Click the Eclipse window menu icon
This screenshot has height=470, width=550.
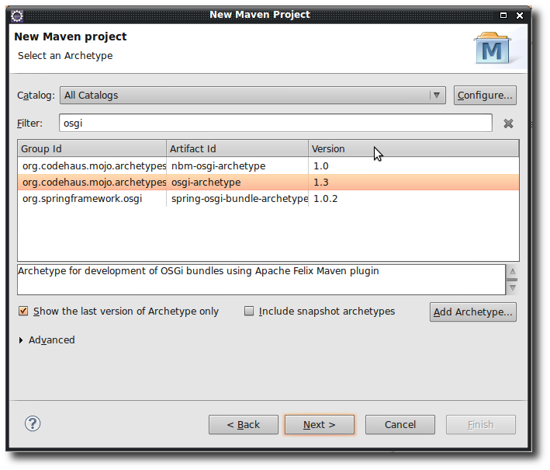(17, 15)
